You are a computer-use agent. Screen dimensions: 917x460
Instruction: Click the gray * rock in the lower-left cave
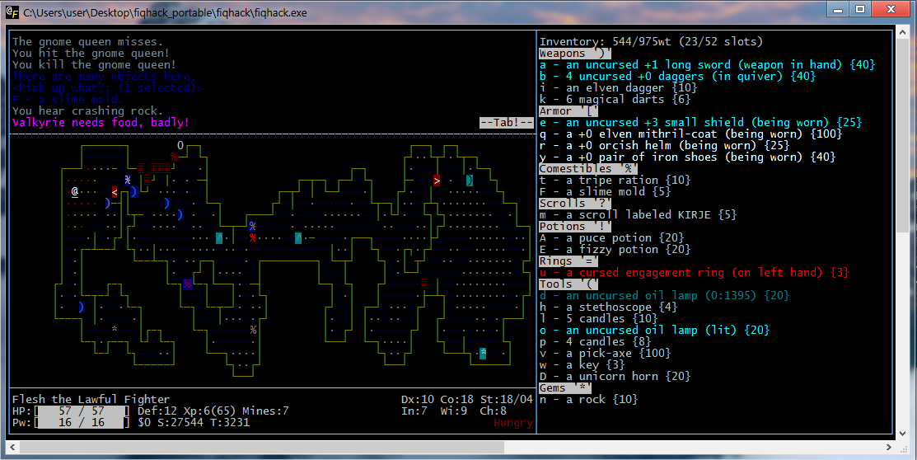(x=115, y=330)
